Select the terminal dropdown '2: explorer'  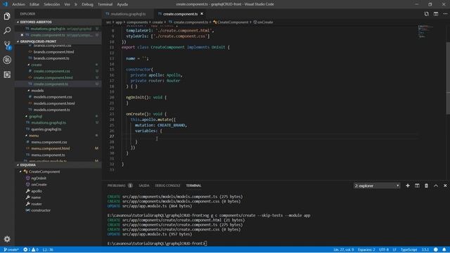pyautogui.click(x=377, y=186)
